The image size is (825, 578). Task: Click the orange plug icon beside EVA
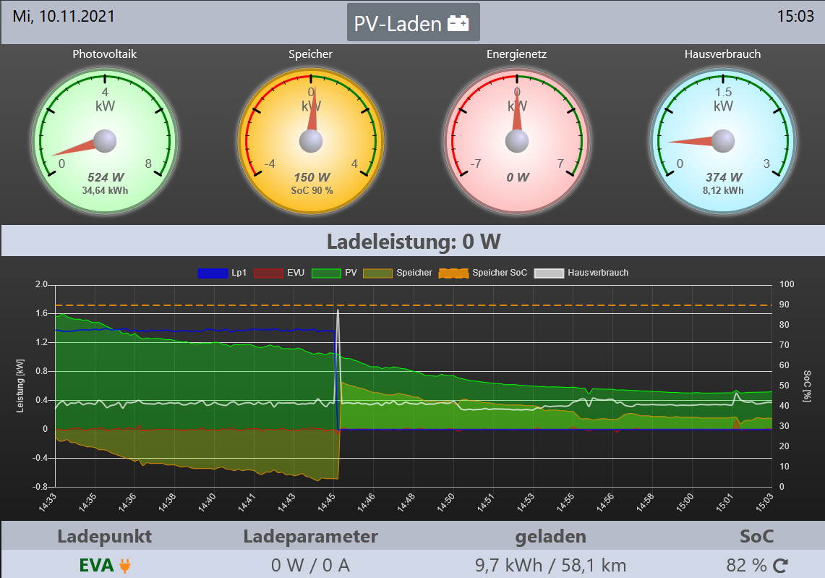[x=124, y=565]
